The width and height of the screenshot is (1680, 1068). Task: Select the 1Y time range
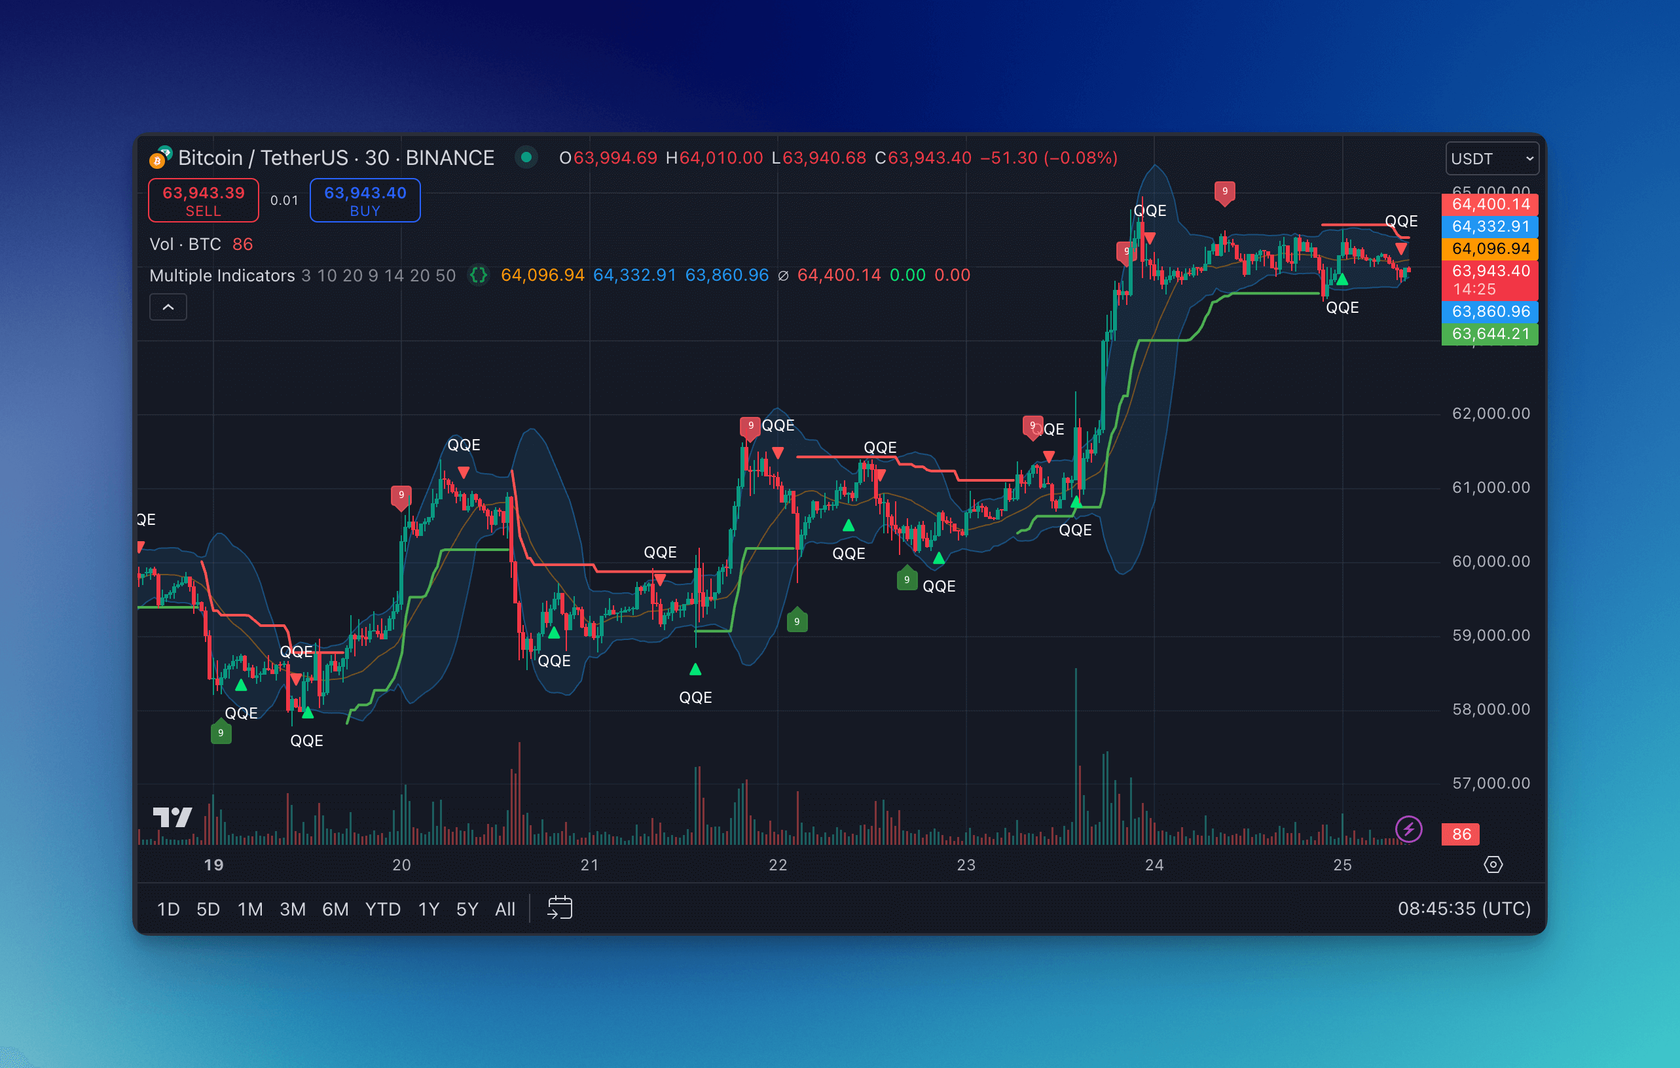click(428, 909)
